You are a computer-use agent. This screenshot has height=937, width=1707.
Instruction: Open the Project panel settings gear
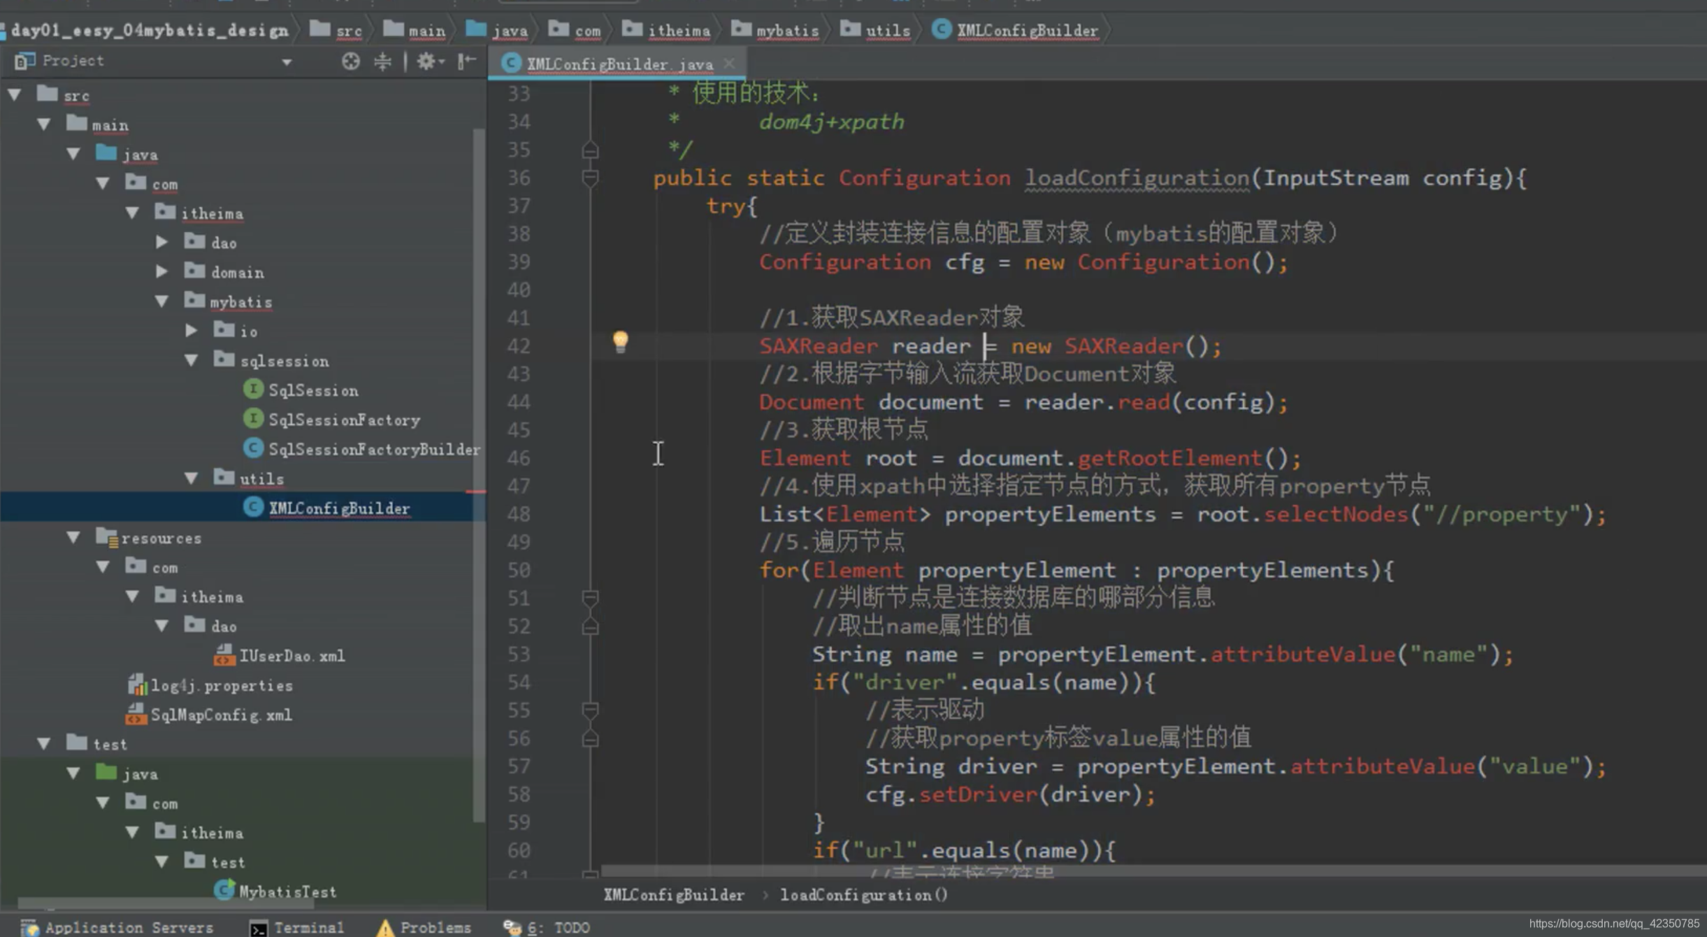coord(430,62)
